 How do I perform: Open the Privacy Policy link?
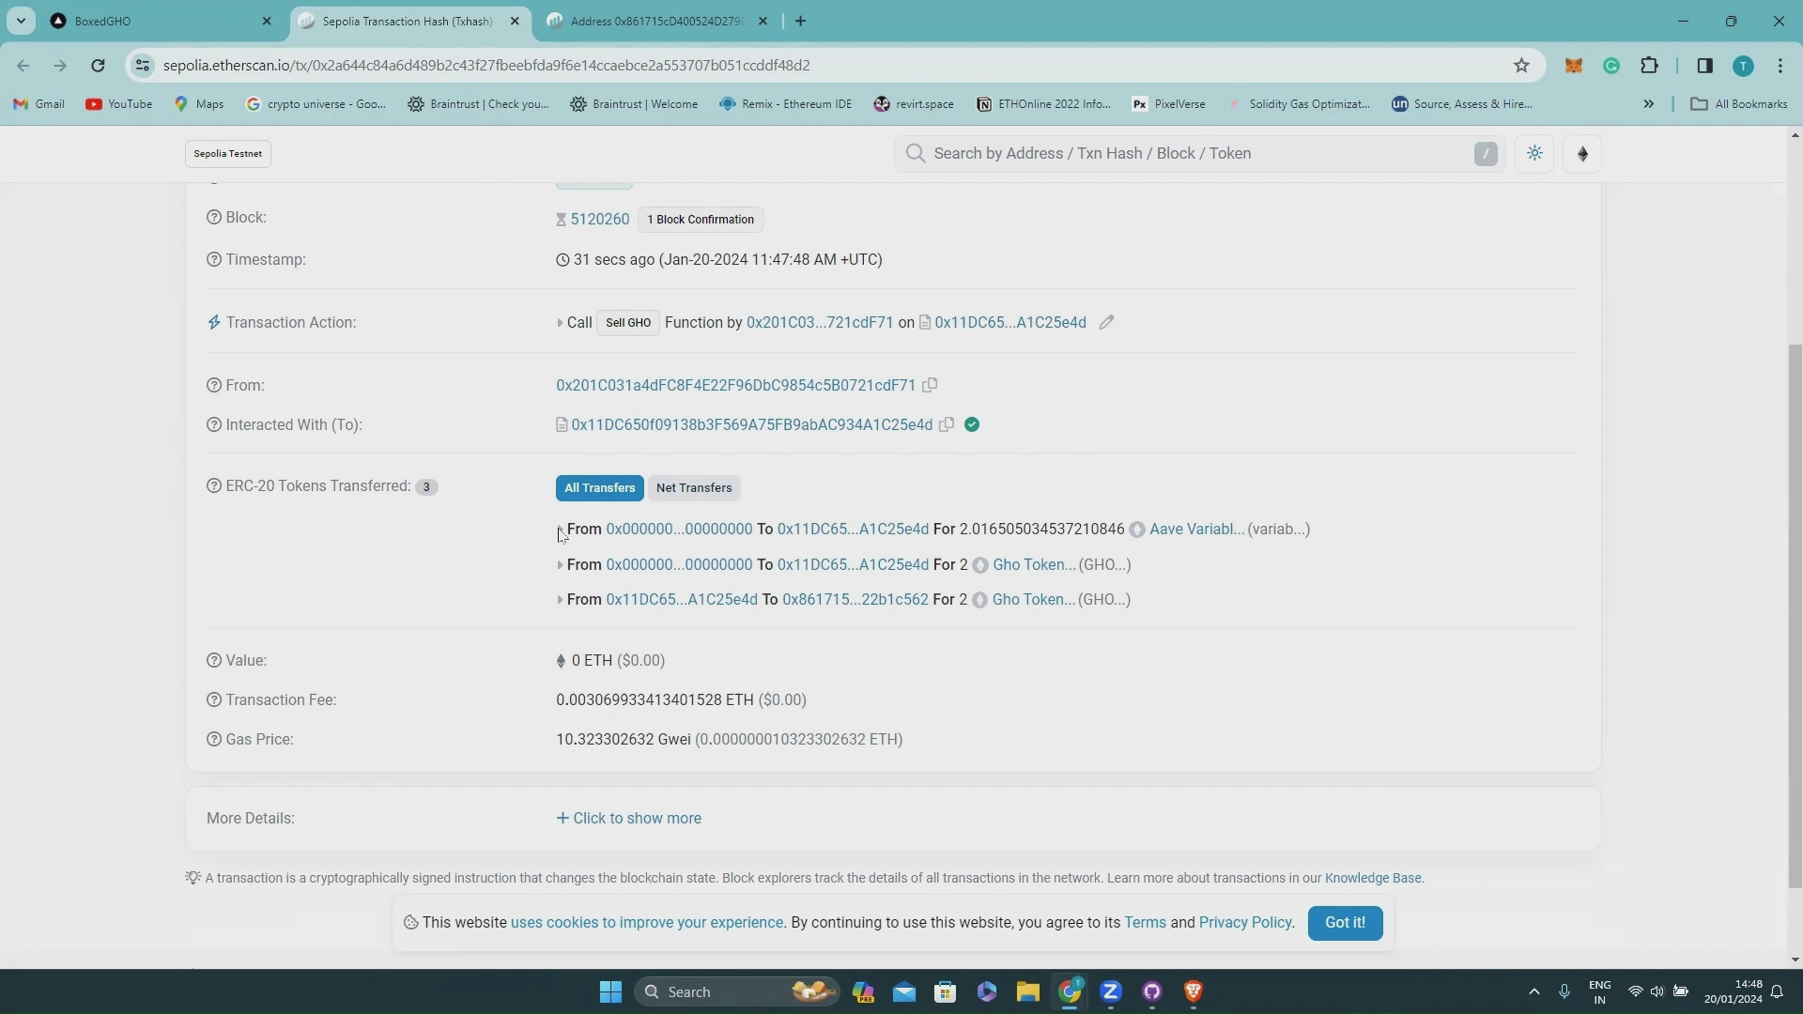pyautogui.click(x=1244, y=923)
